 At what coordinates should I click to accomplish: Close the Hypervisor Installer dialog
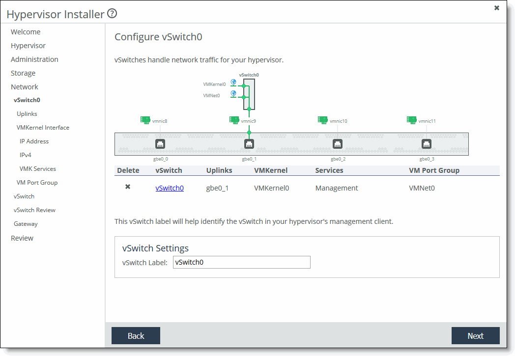(x=497, y=8)
